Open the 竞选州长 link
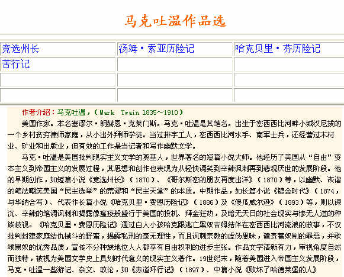This screenshot has width=344, height=277. (x=20, y=49)
